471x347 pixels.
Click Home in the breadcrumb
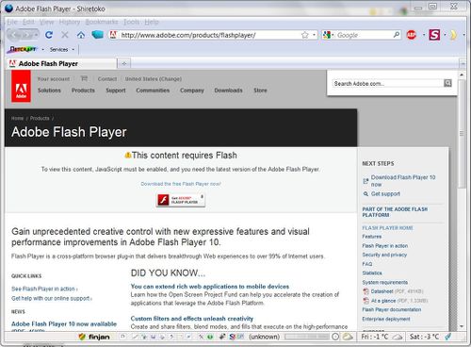pos(17,118)
